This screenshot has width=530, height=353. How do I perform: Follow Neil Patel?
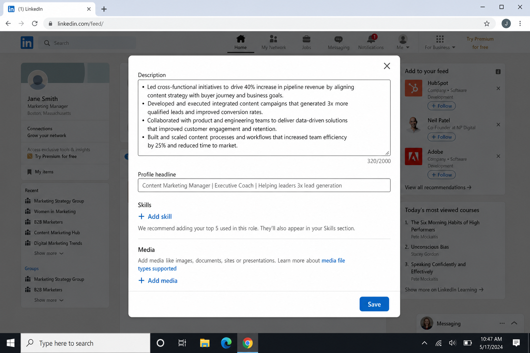click(441, 137)
